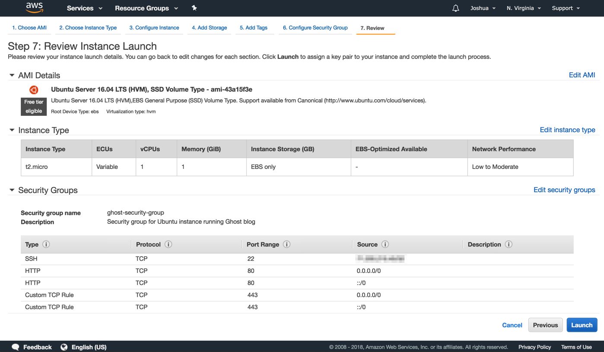Click the globe icon next to English (US)
Viewport: 604px width, 352px height.
(64, 347)
